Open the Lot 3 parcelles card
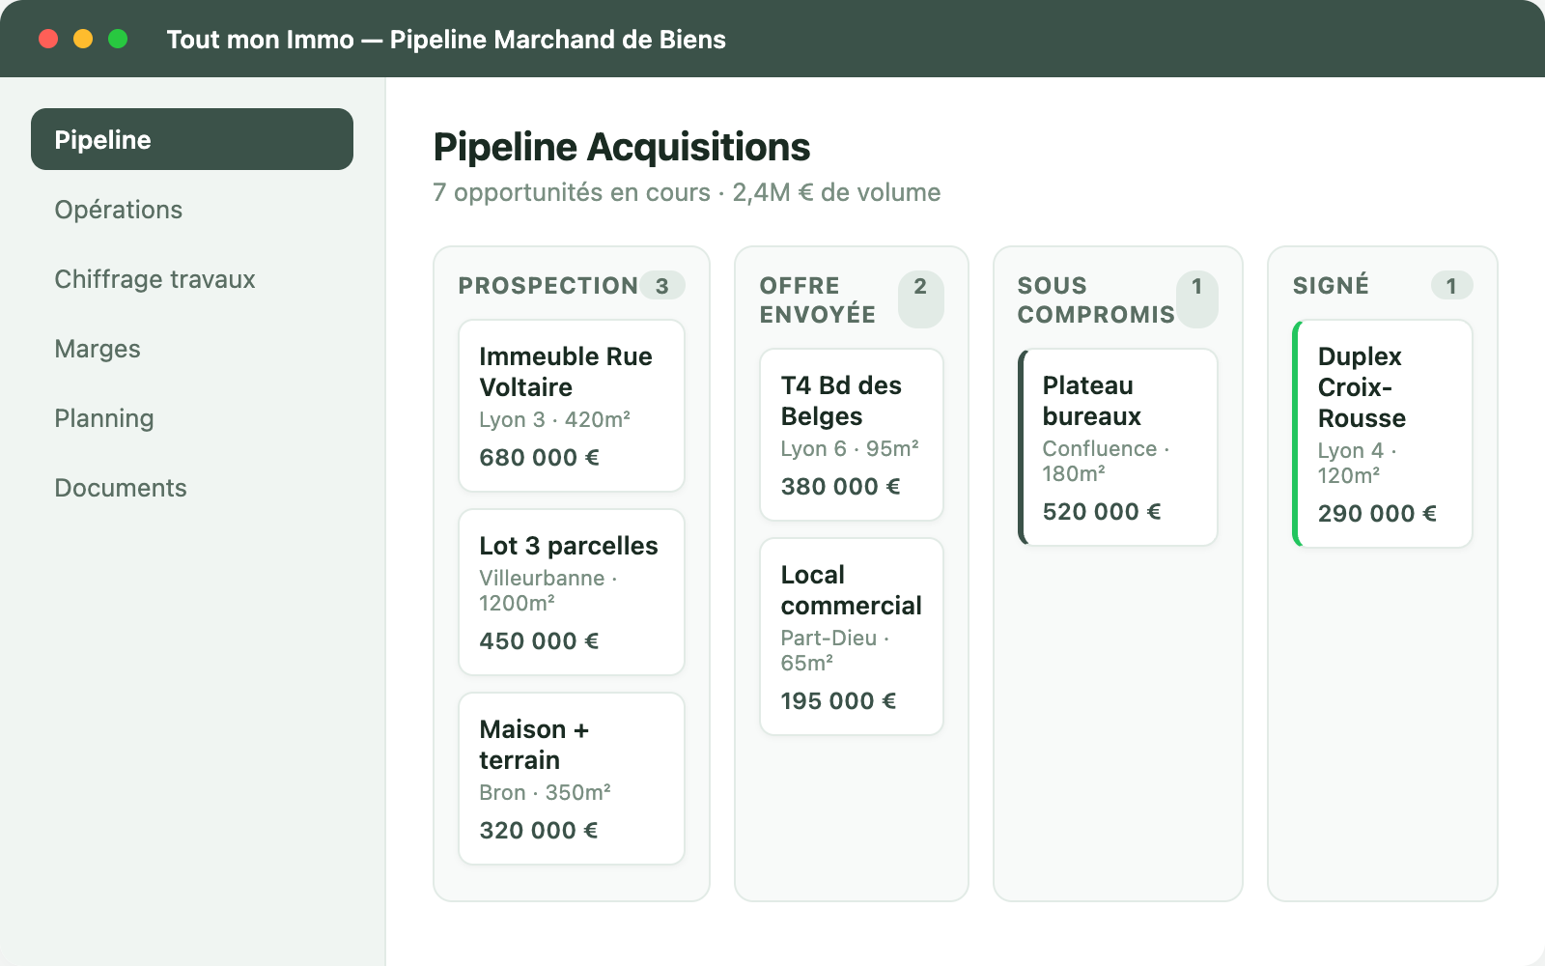The height and width of the screenshot is (966, 1545). (x=572, y=592)
